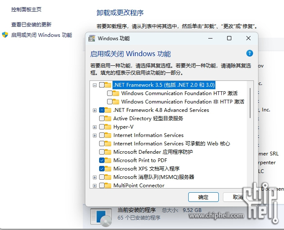Enable the Hyper-V checkbox
This screenshot has height=230, width=284.
(102, 127)
